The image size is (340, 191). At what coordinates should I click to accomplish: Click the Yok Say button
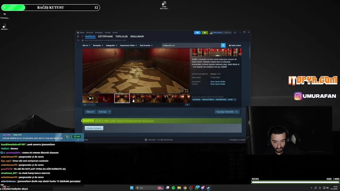tap(103, 112)
